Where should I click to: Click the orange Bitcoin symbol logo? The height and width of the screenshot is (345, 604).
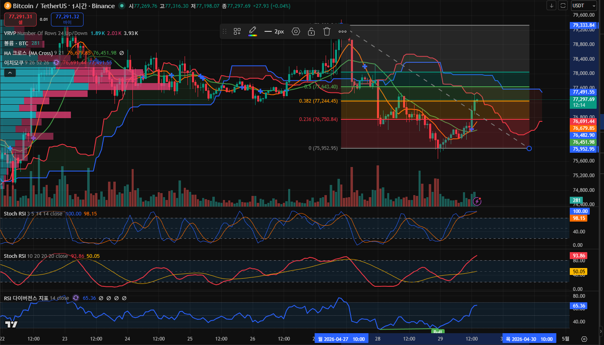point(7,6)
